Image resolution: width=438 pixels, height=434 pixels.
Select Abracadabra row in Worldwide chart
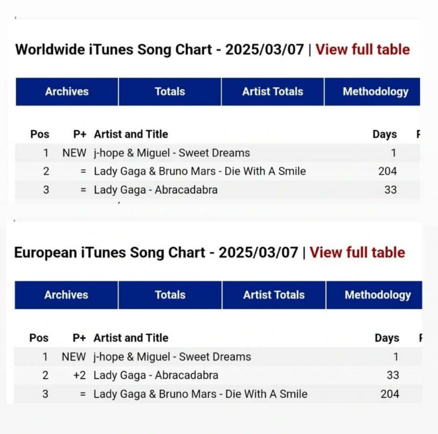click(156, 190)
